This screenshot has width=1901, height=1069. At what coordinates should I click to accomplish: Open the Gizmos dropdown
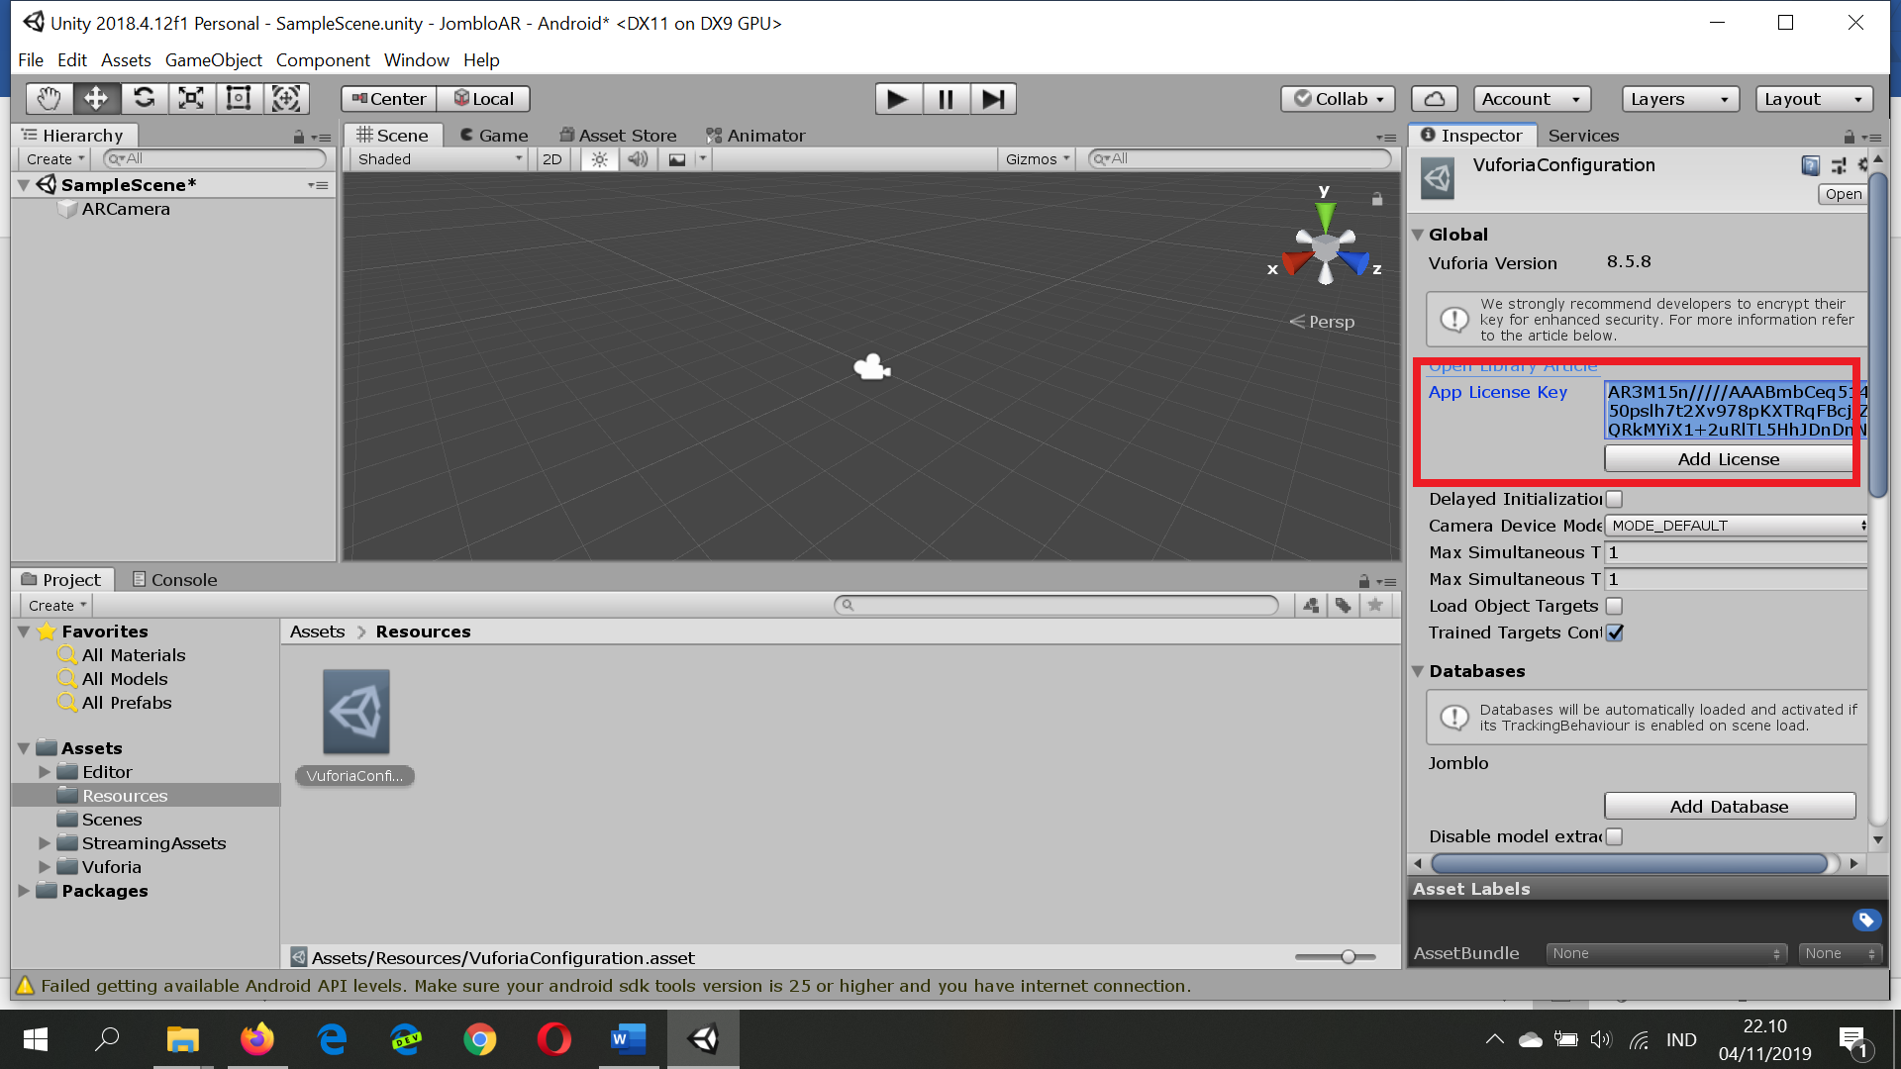(1038, 159)
